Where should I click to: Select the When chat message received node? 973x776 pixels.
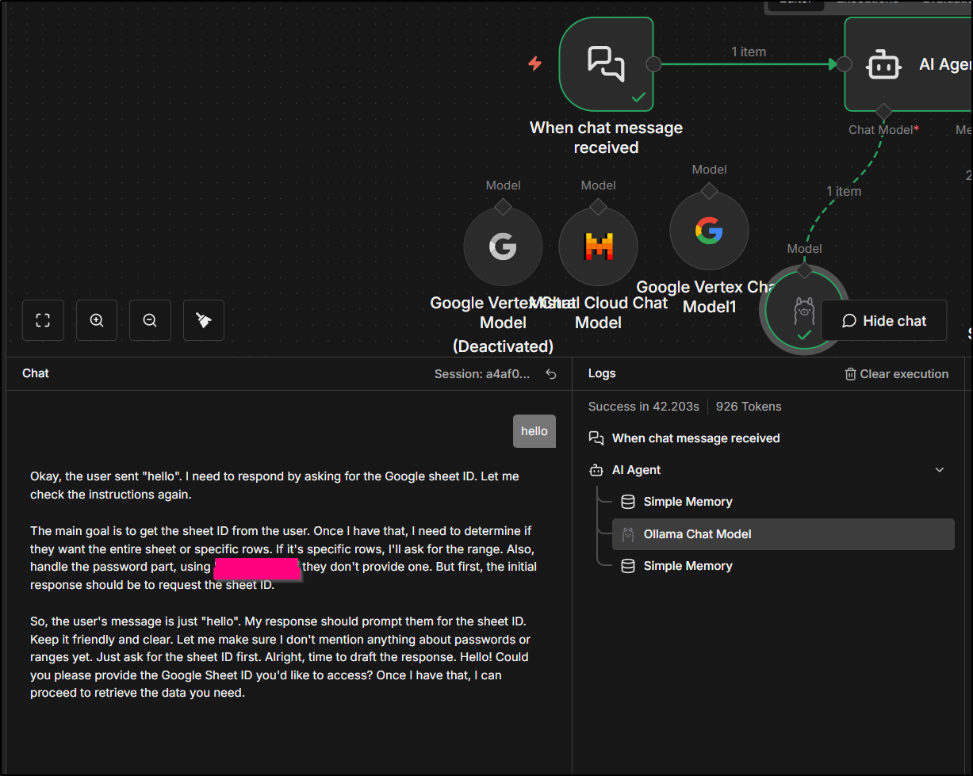[x=606, y=64]
